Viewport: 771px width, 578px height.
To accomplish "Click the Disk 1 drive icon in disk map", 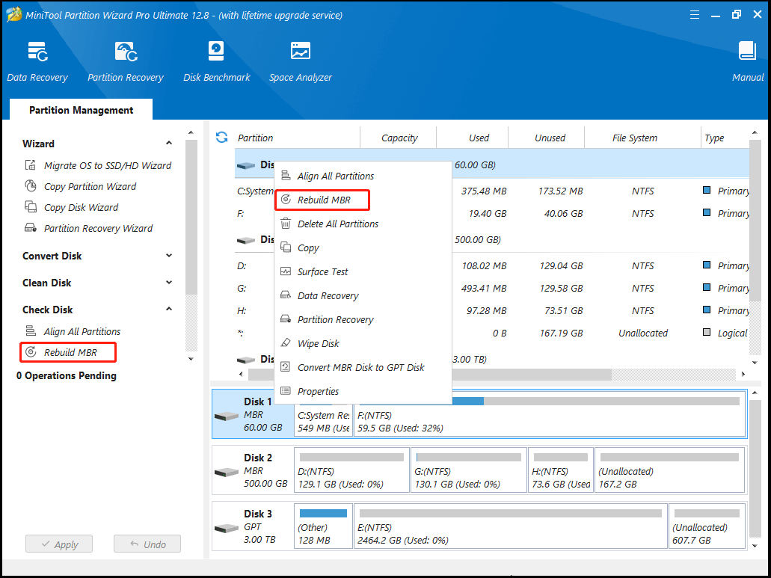I will tap(227, 416).
